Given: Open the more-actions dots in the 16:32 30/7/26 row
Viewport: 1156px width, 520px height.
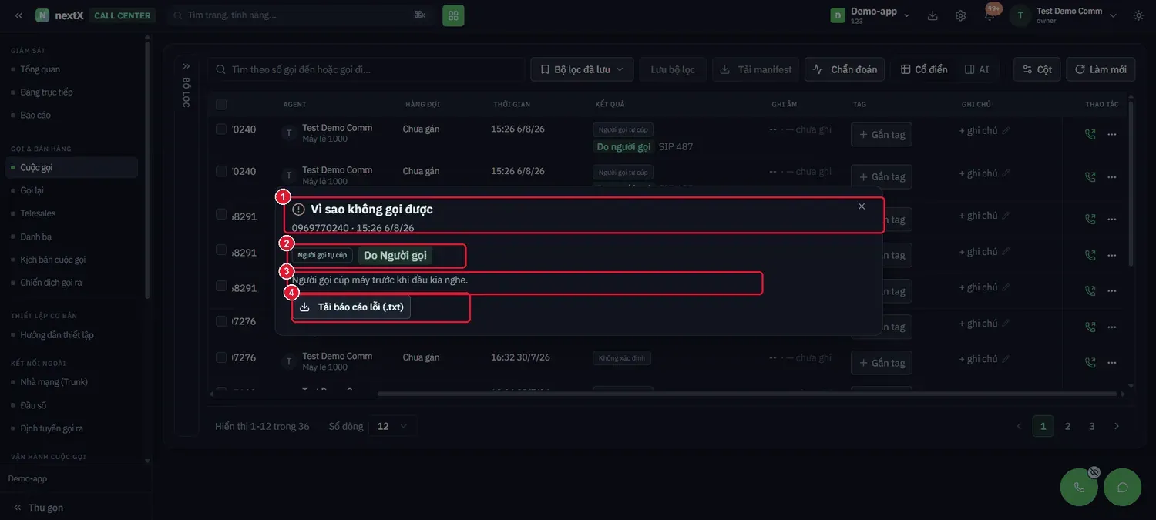Looking at the screenshot, I should coord(1111,362).
